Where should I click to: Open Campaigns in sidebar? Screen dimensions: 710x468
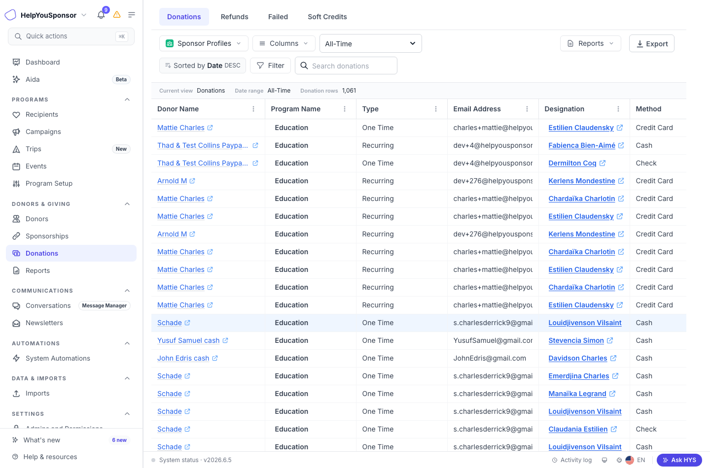click(71, 132)
